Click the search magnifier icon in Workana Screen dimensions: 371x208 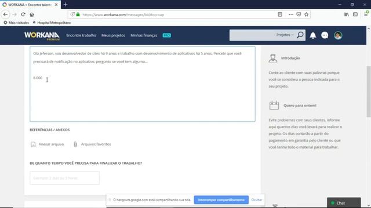pos(300,35)
